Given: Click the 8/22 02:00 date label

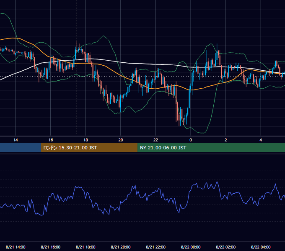Looking at the screenshot, I should [226, 247].
